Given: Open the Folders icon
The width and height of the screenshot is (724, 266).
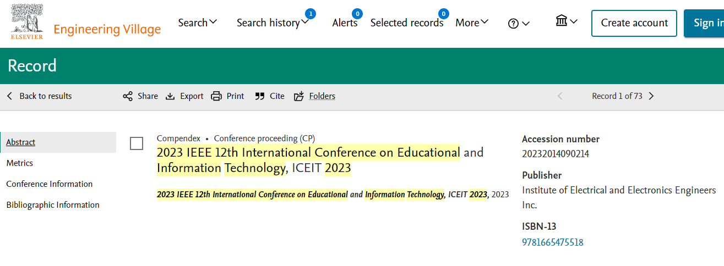Looking at the screenshot, I should [x=299, y=96].
